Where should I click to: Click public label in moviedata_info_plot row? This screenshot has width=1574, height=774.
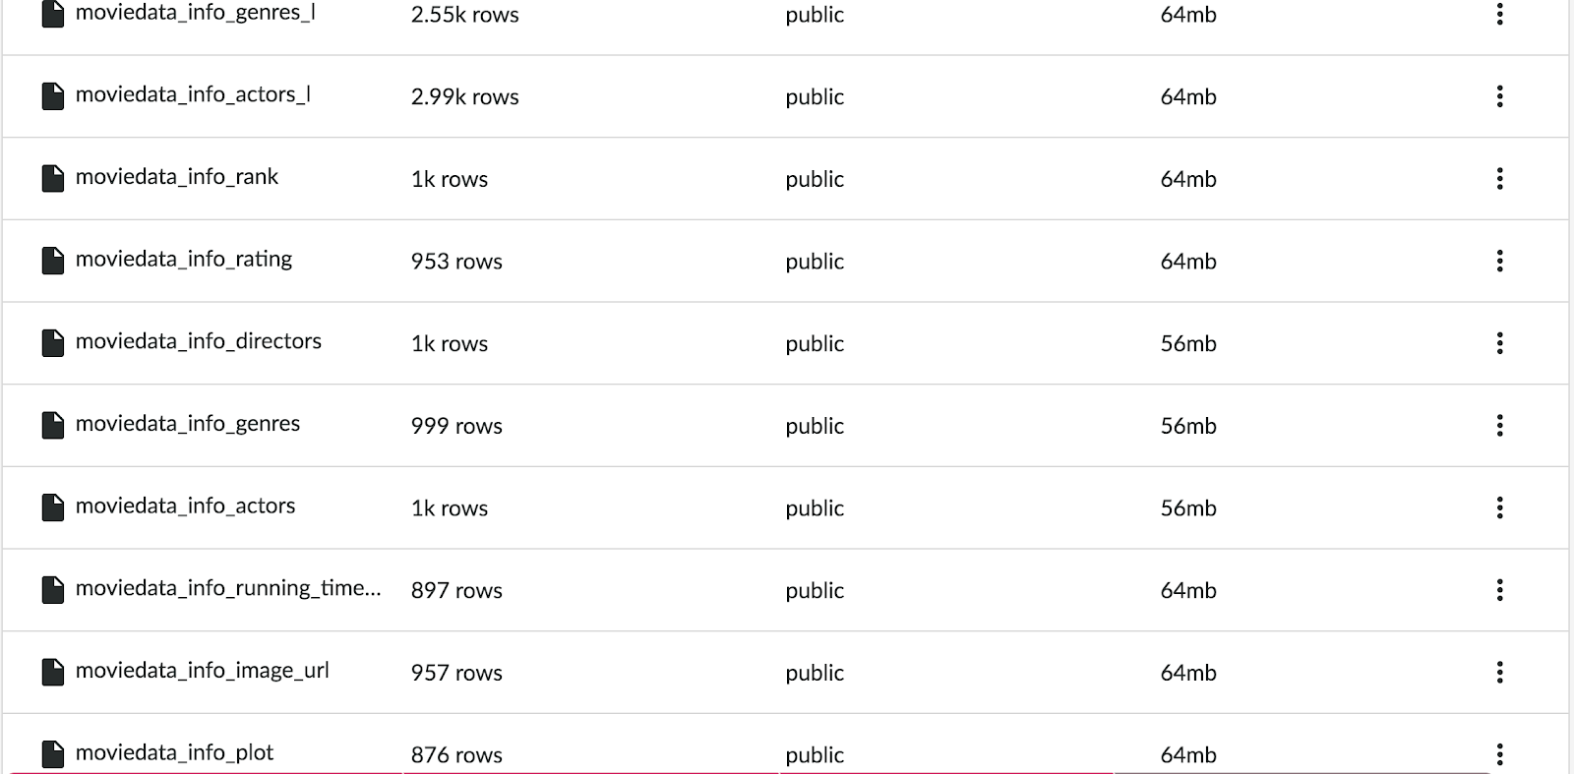[815, 755]
